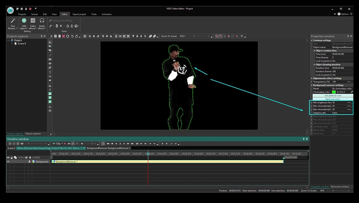The height and width of the screenshot is (203, 359).
Task: Click the chromakey color eyedropper
Action: click(351, 92)
